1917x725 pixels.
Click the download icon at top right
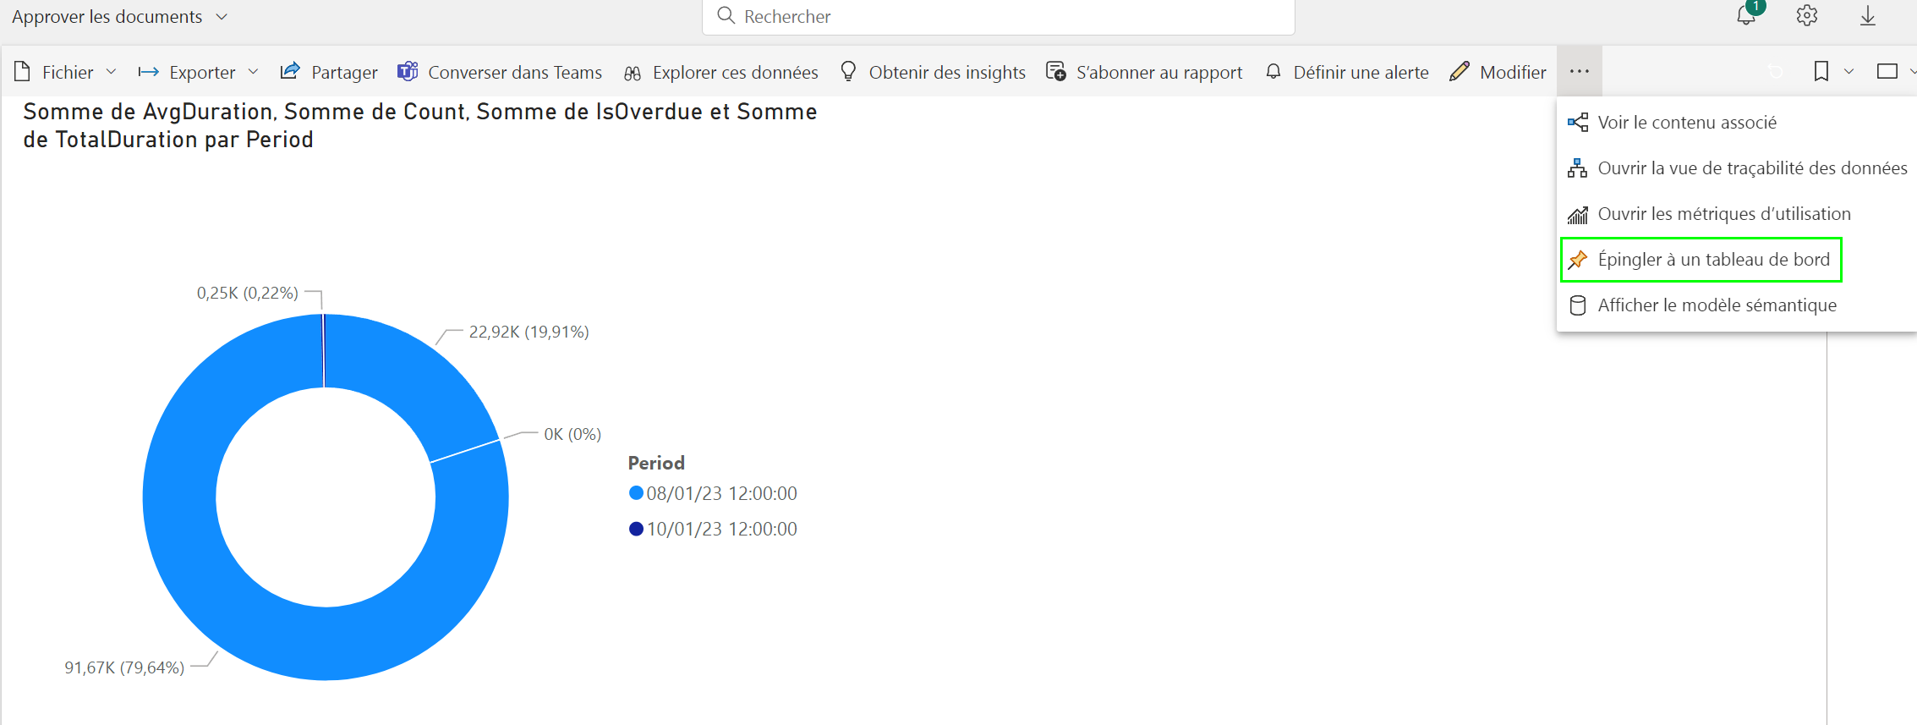click(x=1868, y=15)
